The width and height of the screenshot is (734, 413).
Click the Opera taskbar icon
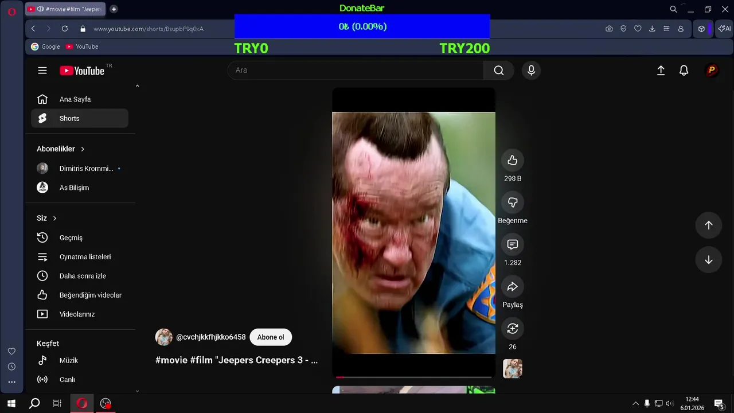(x=82, y=403)
